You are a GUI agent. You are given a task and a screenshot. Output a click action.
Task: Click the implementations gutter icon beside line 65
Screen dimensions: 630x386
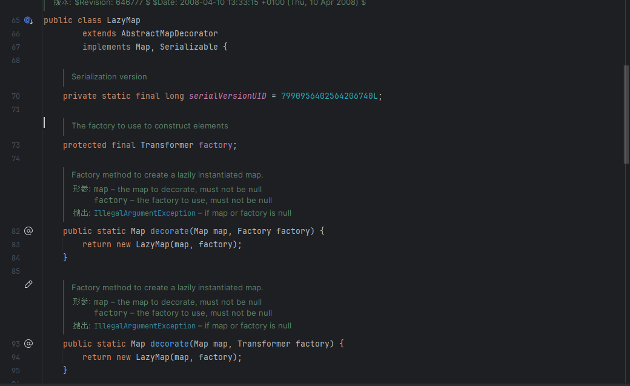[x=28, y=21]
